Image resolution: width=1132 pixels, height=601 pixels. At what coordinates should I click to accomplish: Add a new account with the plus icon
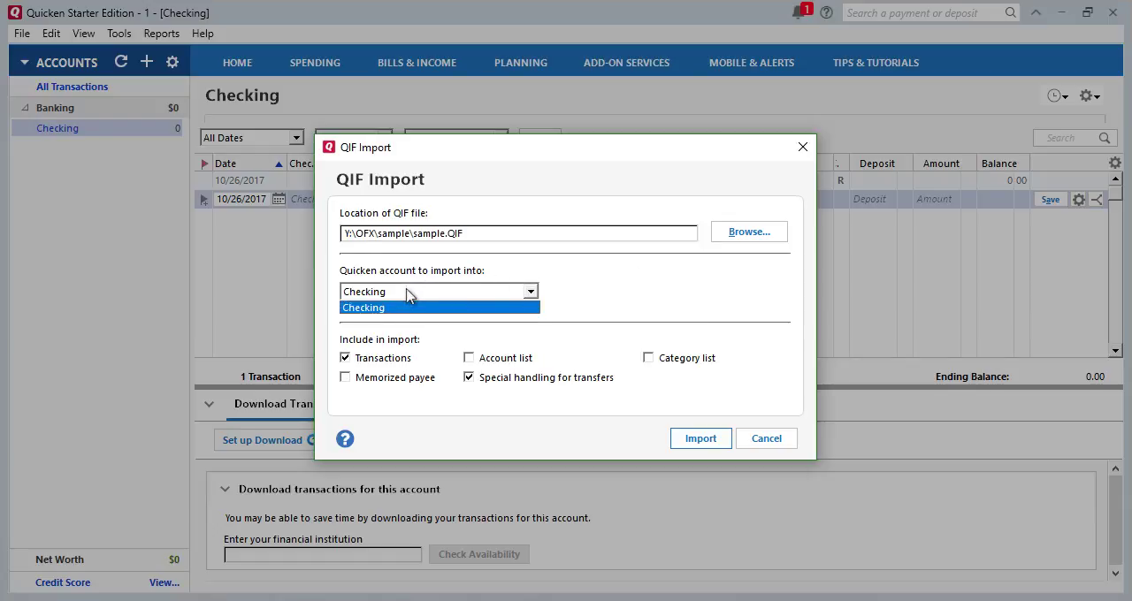147,62
